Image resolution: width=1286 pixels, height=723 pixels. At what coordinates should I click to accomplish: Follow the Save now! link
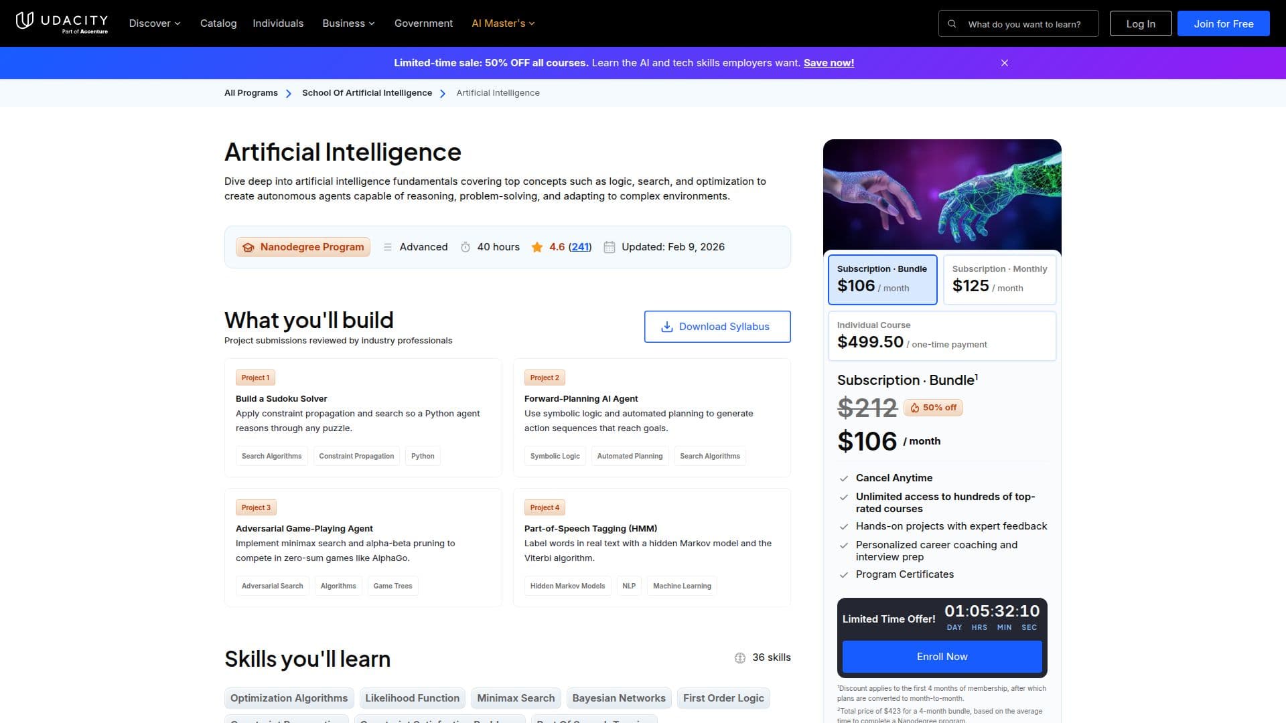pos(829,63)
